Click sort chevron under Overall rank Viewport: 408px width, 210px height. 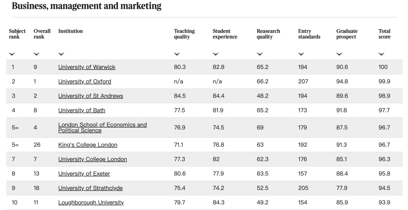pyautogui.click(x=36, y=55)
